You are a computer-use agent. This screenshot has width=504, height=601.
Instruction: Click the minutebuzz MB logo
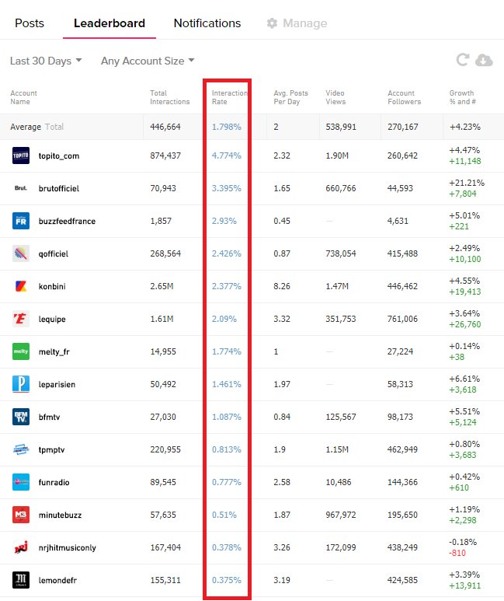point(21,515)
